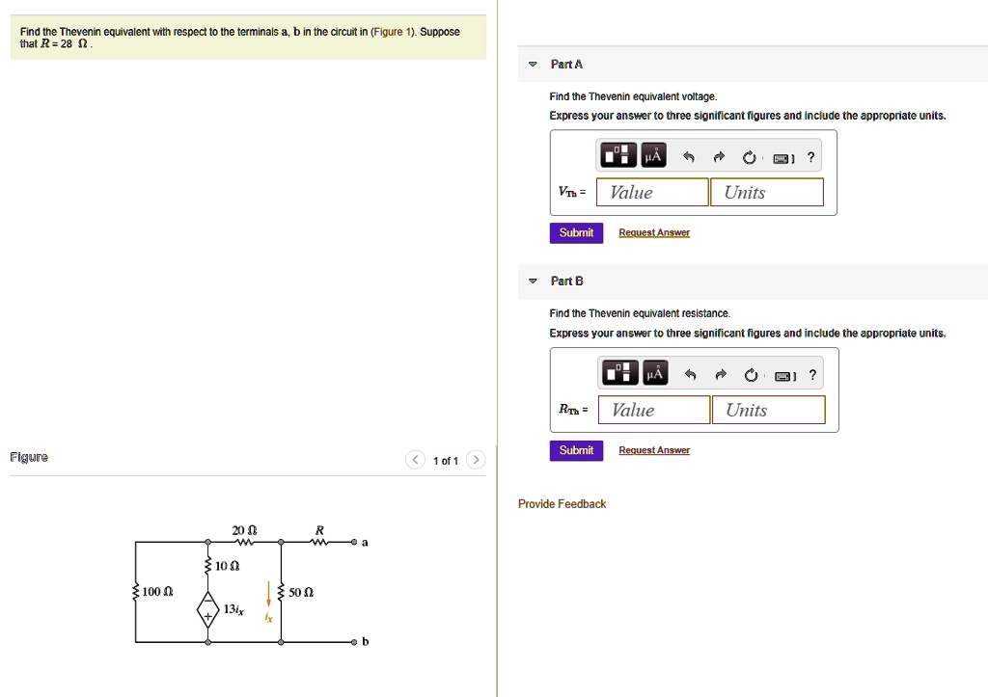
Task: Click the Value input field in Part A
Action: pos(651,192)
